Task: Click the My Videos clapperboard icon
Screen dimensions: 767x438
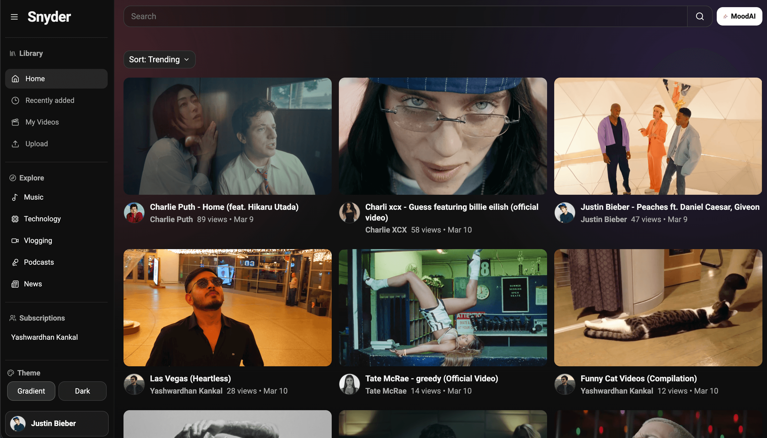Action: [x=15, y=122]
